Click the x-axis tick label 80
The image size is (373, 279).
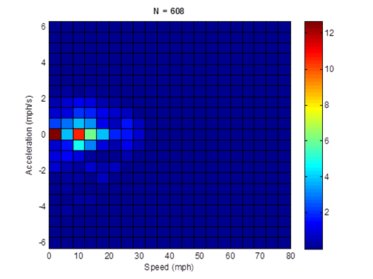(x=290, y=256)
